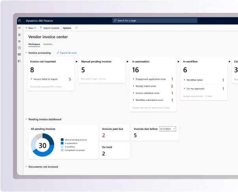This screenshot has width=238, height=192.
Task: Open Workspaces icon in sidebar
Action: pyautogui.click(x=19, y=54)
